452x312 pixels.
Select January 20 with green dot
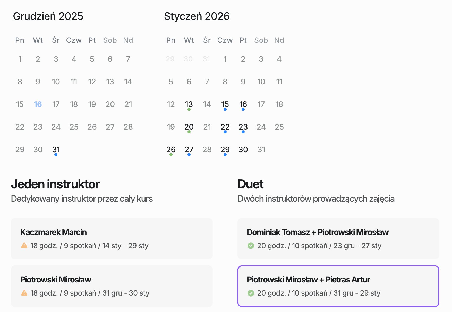pyautogui.click(x=189, y=127)
